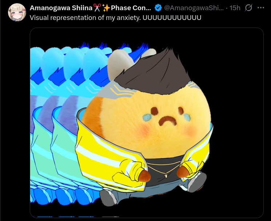The width and height of the screenshot is (271, 221).
Task: Open the three-dot more options menu
Action: click(x=260, y=8)
